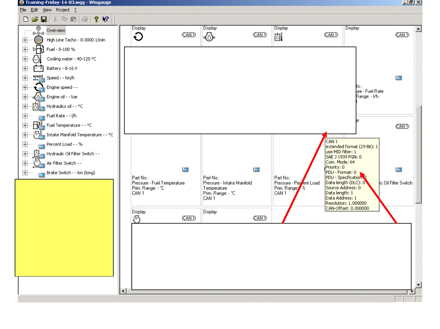Viewport: 440px width, 329px height.
Task: Click the Hydraulics oil icon in the tree
Action: 39,107
